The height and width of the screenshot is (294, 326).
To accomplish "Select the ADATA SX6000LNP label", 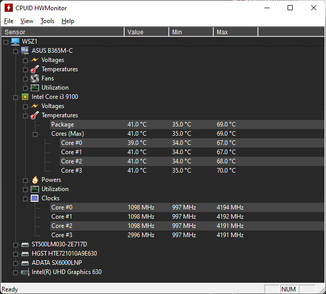I will tap(56, 263).
